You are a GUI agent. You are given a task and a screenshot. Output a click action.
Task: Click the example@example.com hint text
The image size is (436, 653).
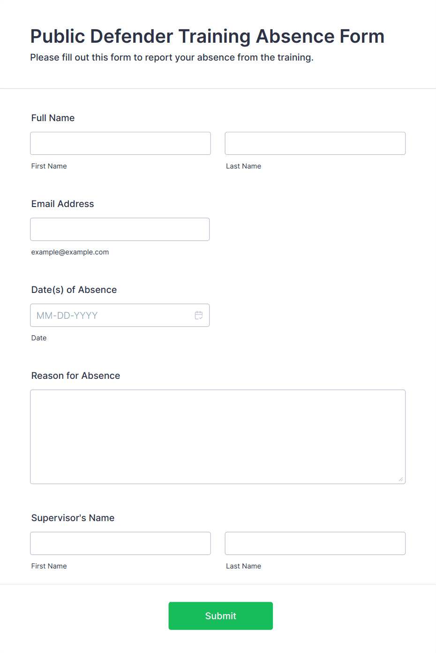click(x=70, y=252)
